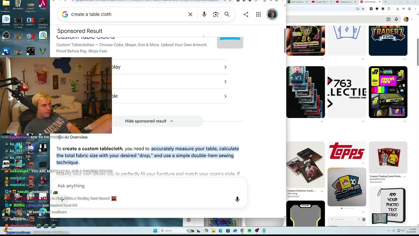Open the Core Collectibles logo pin

click(x=347, y=187)
